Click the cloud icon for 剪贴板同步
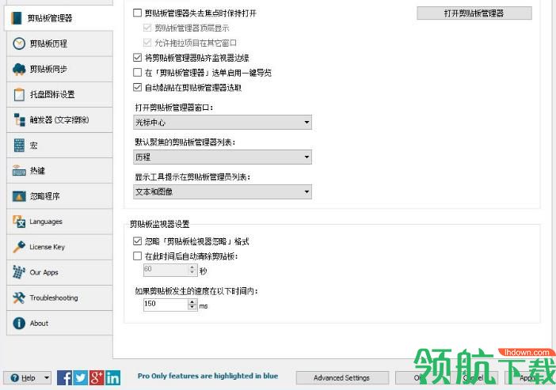The height and width of the screenshot is (390, 556). [19, 69]
